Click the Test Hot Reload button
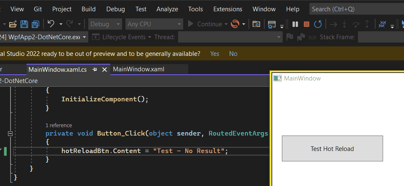Screen dimensions: 404x186 click(x=332, y=148)
